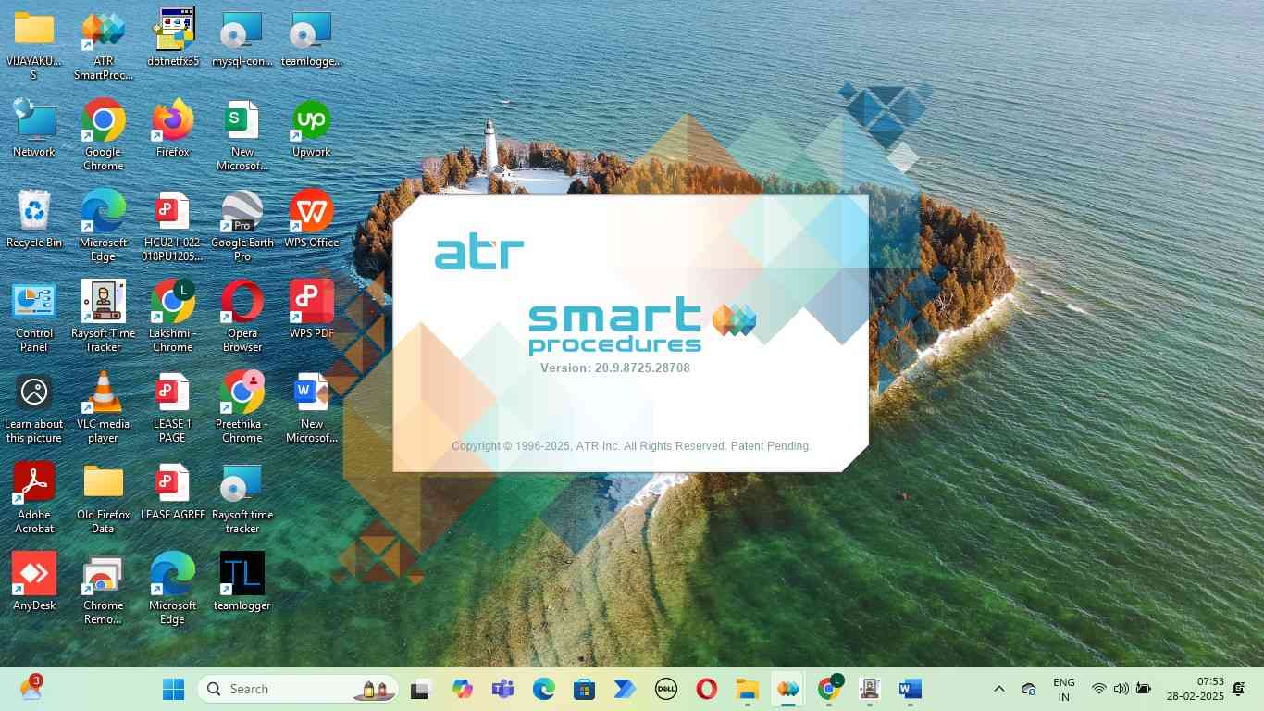Open the volume control in tray
Viewport: 1264px width, 711px height.
point(1121,689)
